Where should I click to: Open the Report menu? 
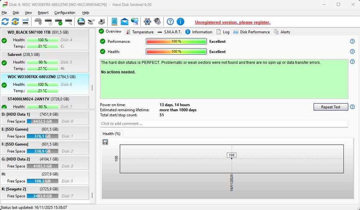coord(43,13)
